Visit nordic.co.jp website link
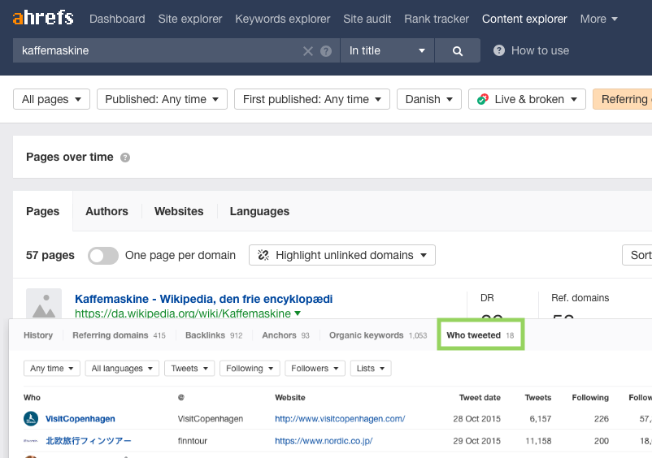652x458 pixels. tap(324, 441)
